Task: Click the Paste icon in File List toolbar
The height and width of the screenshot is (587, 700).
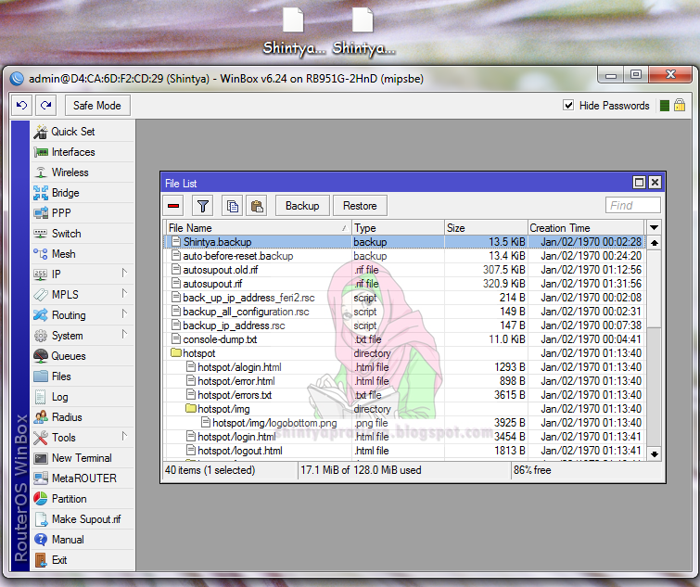Action: click(x=257, y=206)
